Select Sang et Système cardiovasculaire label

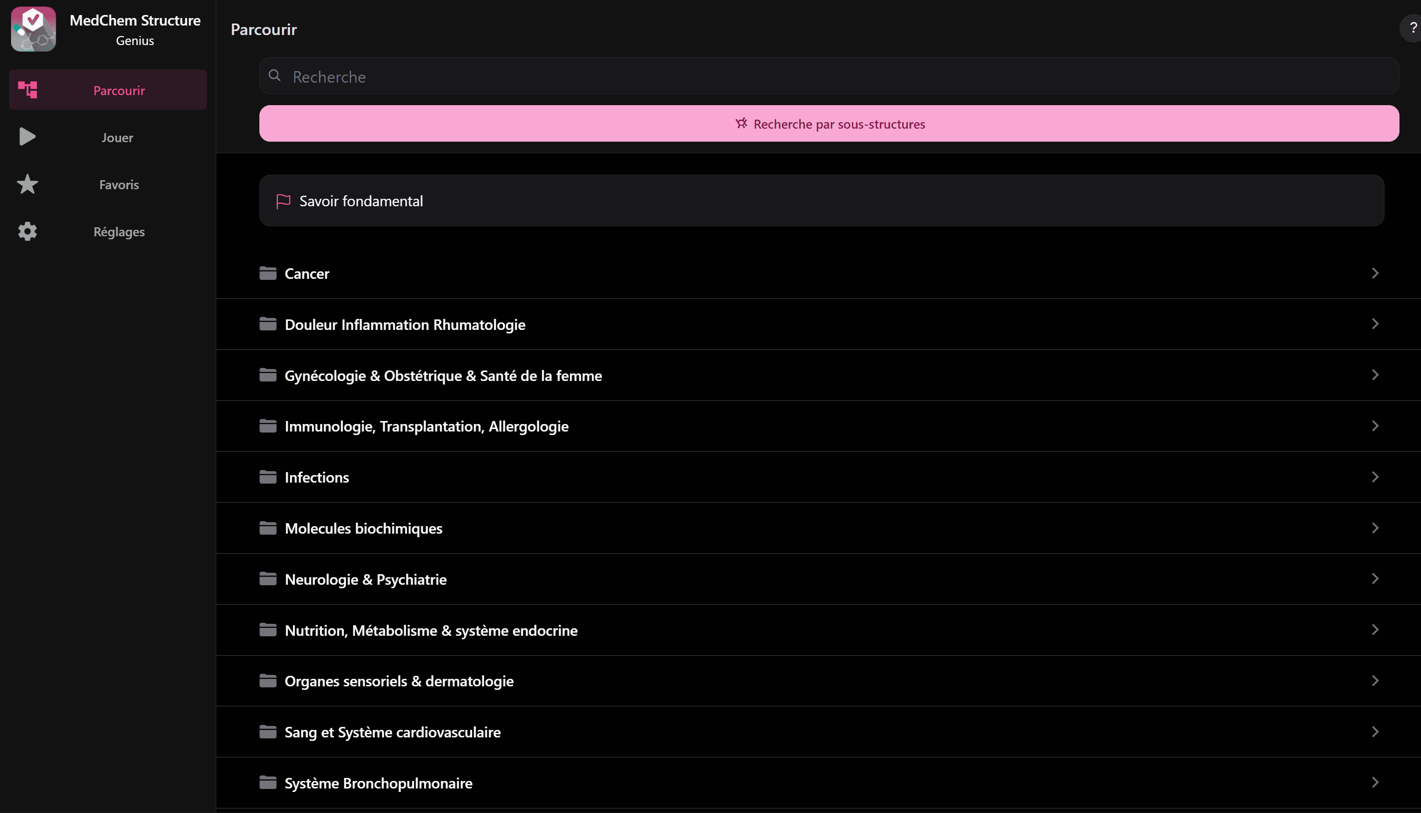click(393, 732)
